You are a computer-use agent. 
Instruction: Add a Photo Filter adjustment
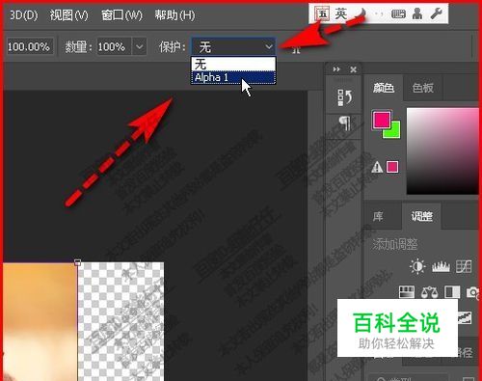472,292
